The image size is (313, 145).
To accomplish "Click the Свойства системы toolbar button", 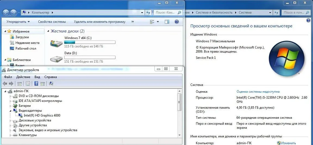I will (52, 22).
